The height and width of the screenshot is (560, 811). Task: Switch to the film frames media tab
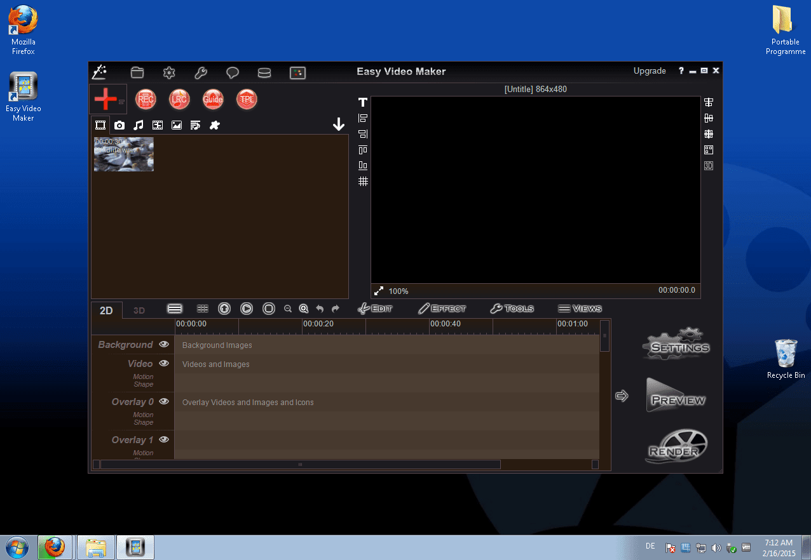pos(158,125)
